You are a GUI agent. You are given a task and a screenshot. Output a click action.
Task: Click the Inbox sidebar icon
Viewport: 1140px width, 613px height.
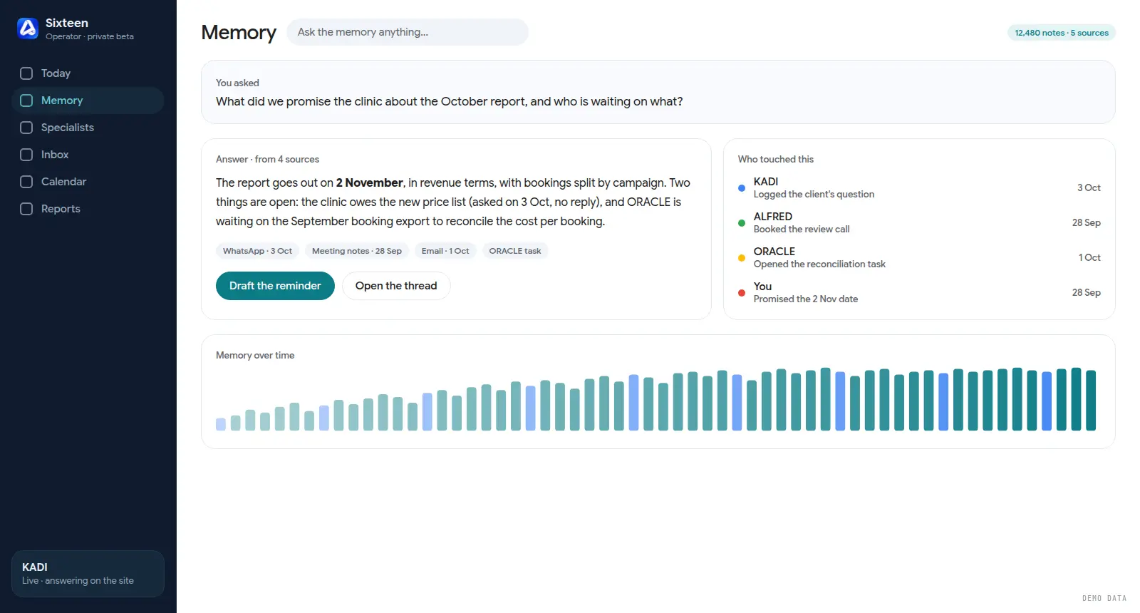26,155
